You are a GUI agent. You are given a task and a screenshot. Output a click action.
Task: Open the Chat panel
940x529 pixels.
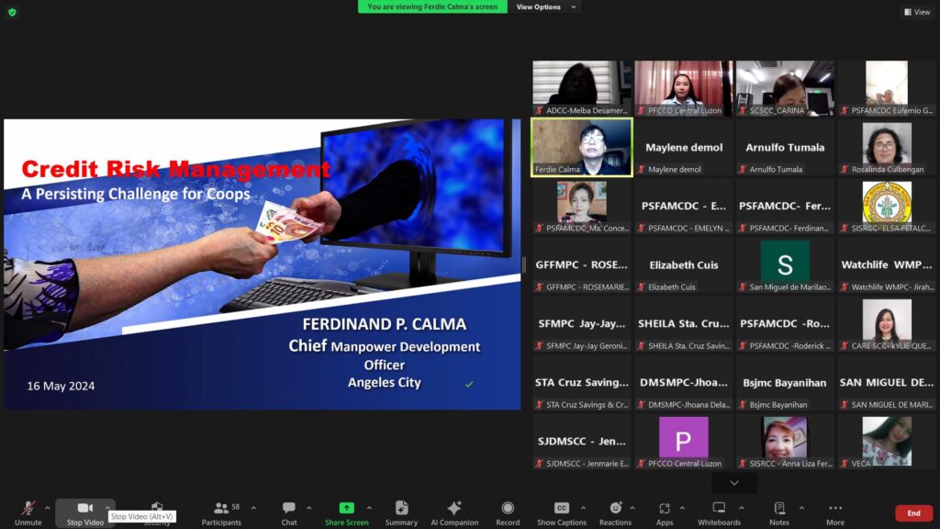(289, 513)
